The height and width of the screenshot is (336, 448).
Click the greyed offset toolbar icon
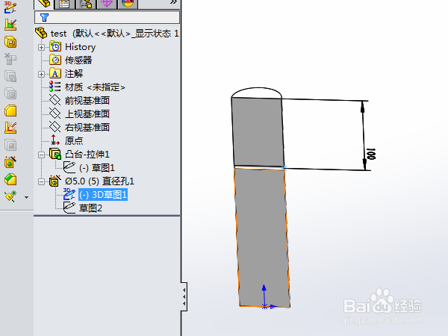click(x=10, y=145)
